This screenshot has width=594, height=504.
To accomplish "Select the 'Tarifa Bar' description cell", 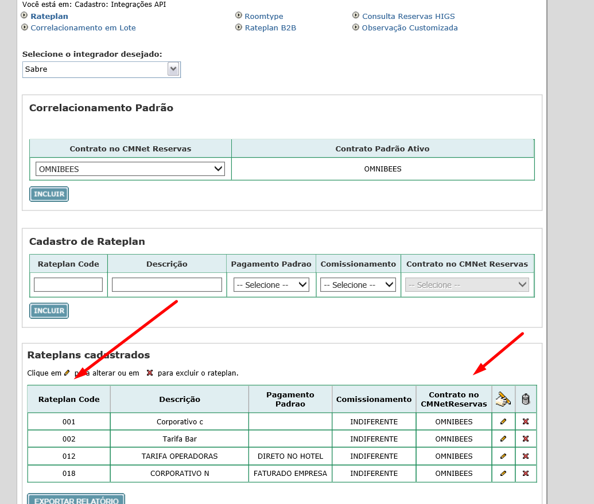I will tap(180, 439).
